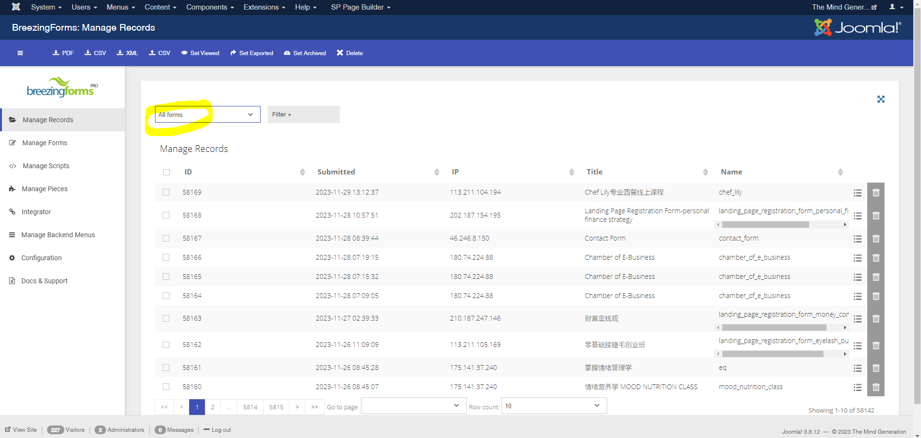Check the box for record 58169
921x438 pixels.
click(x=166, y=192)
